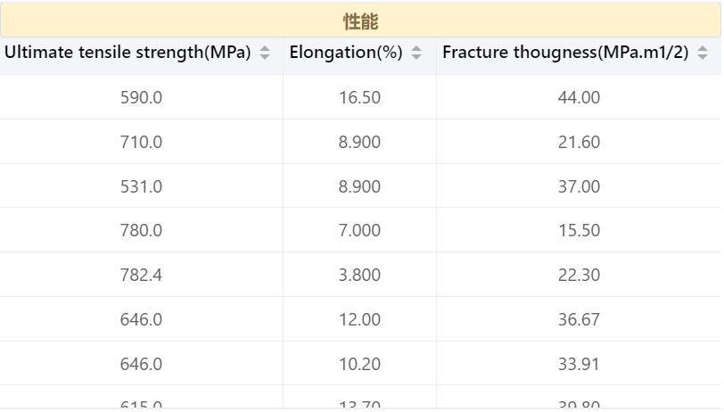Image resolution: width=724 pixels, height=412 pixels.
Task: Select the elongation cell 16.50
Action: click(359, 97)
